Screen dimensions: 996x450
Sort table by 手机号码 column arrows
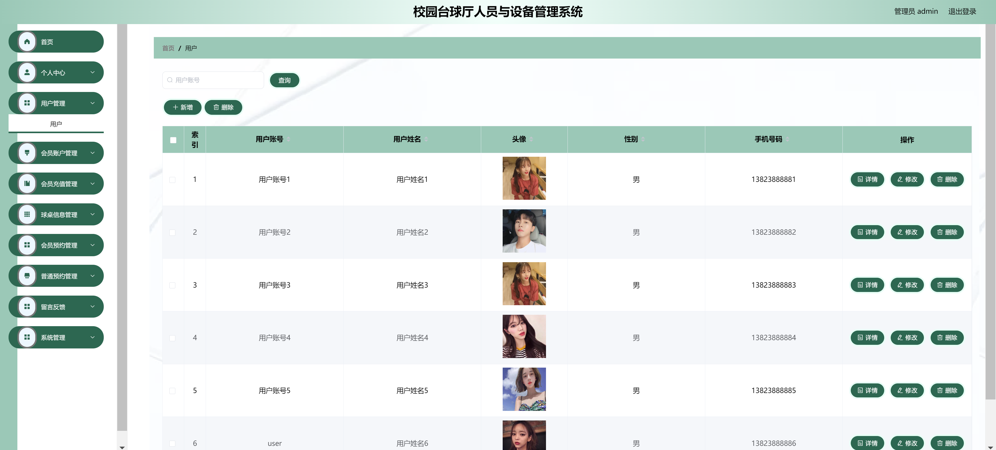click(x=788, y=139)
